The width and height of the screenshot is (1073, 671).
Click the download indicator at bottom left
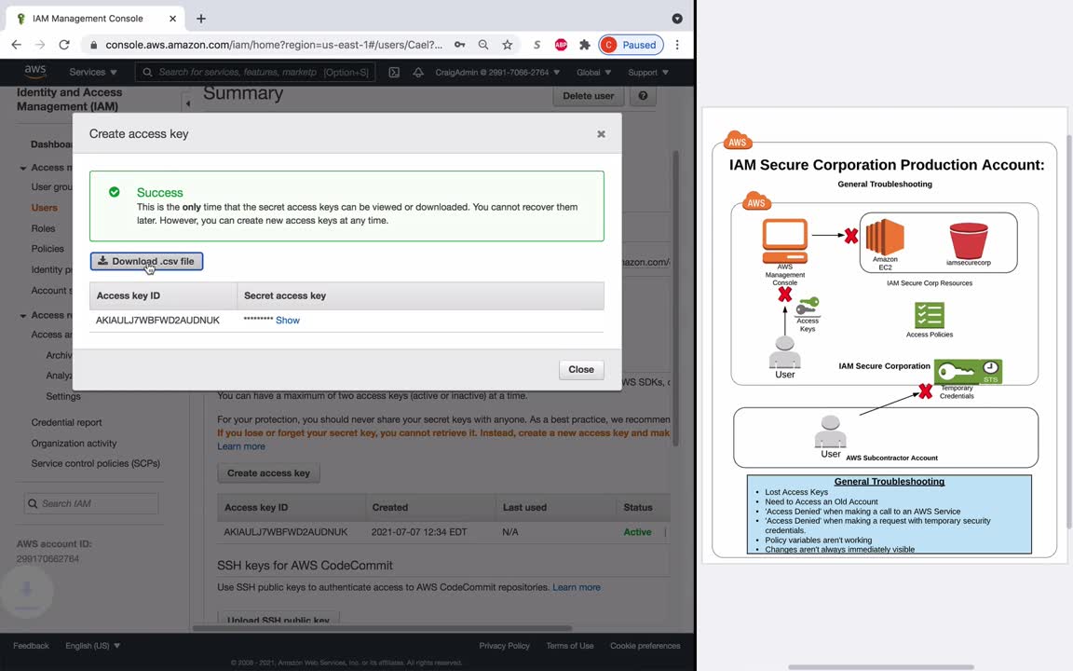coord(27,591)
